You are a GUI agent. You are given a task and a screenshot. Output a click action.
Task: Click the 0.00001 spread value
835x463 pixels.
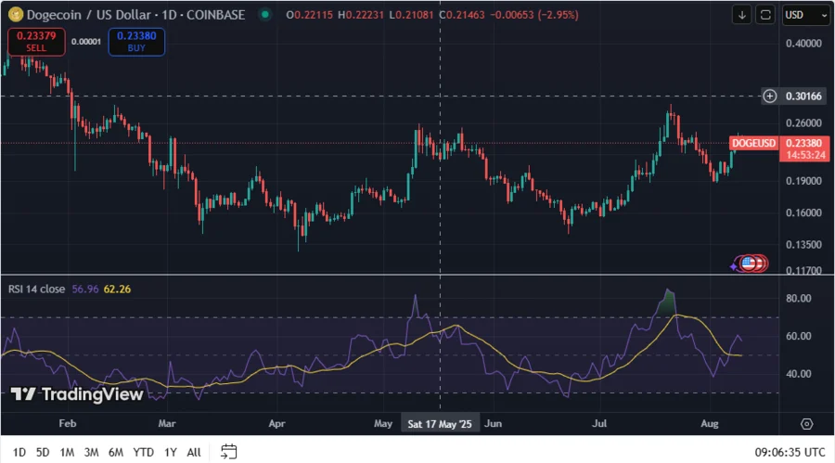(86, 42)
